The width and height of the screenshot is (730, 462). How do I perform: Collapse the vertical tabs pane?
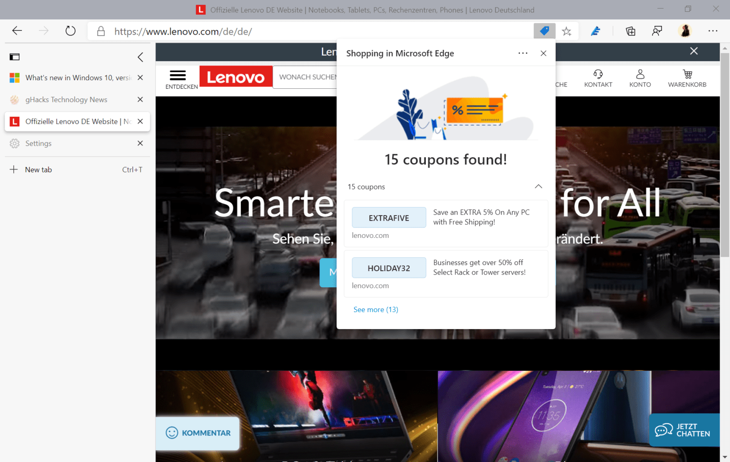pos(140,57)
